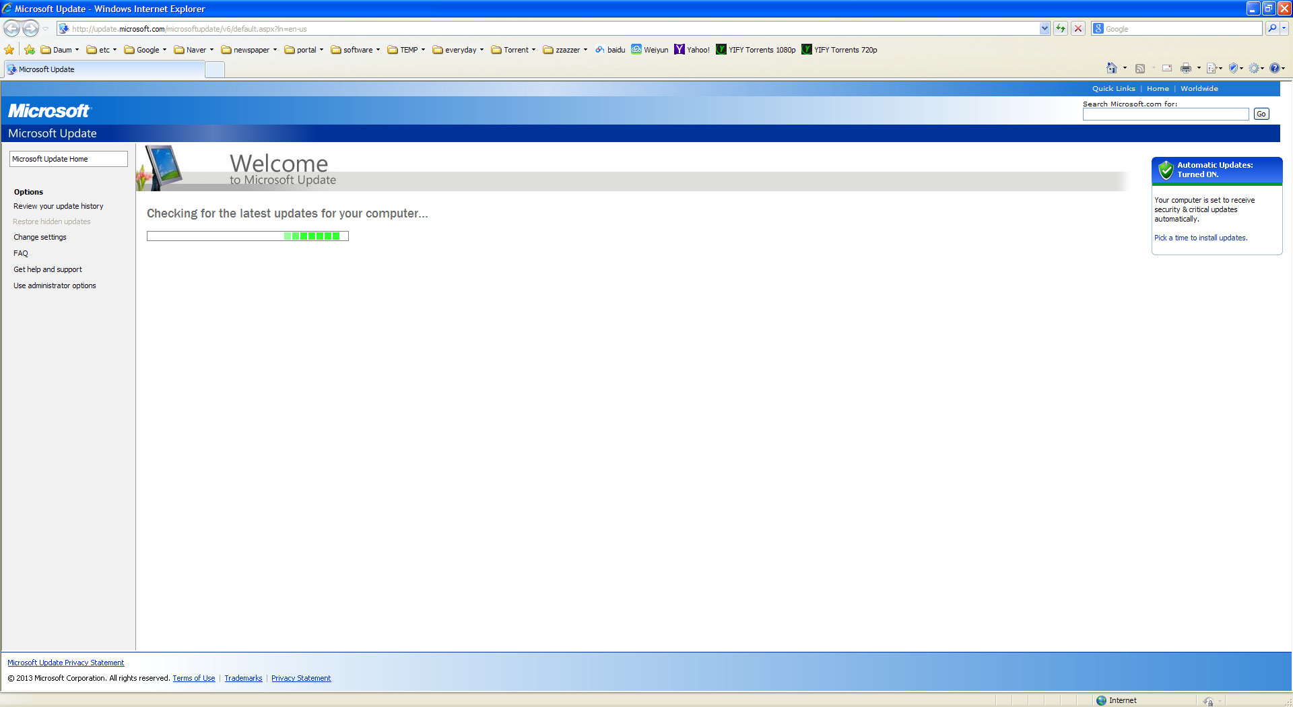Click the magnifier search button

[1271, 28]
